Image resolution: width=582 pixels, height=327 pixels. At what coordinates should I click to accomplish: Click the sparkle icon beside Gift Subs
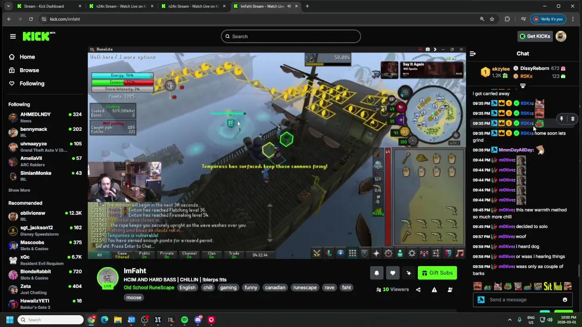click(408, 273)
